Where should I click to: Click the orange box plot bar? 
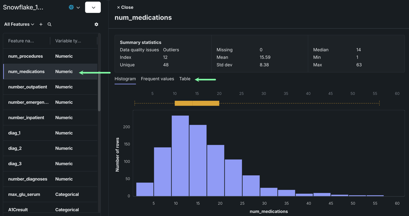click(x=197, y=103)
